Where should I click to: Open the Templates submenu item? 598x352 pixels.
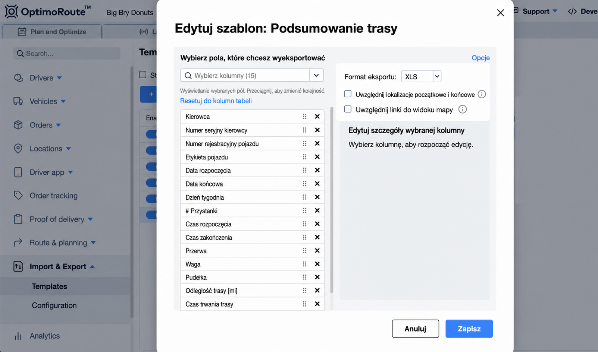[x=50, y=286]
